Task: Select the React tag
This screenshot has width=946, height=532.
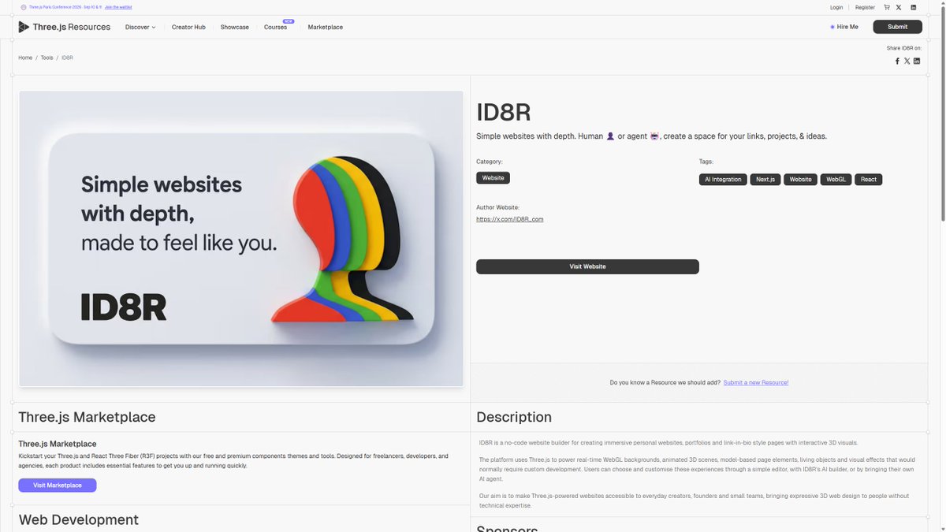Action: click(868, 180)
